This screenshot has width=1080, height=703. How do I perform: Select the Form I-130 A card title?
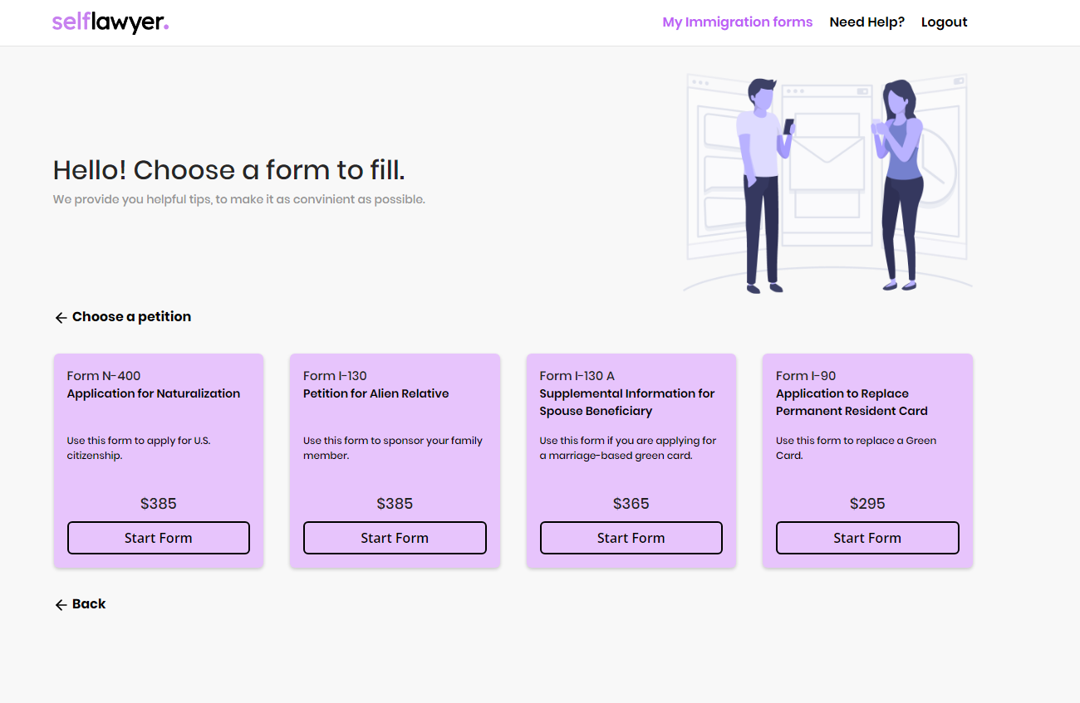pos(577,376)
